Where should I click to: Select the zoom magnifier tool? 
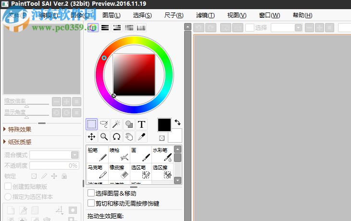[104, 136]
